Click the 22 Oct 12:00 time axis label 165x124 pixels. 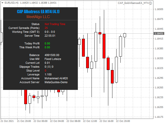coord(90,121)
